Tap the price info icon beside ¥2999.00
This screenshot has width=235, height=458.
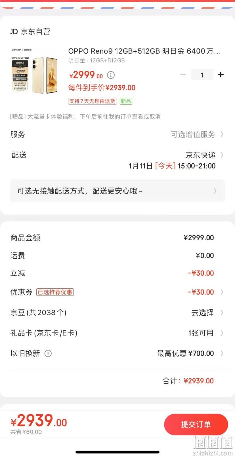[x=111, y=75]
